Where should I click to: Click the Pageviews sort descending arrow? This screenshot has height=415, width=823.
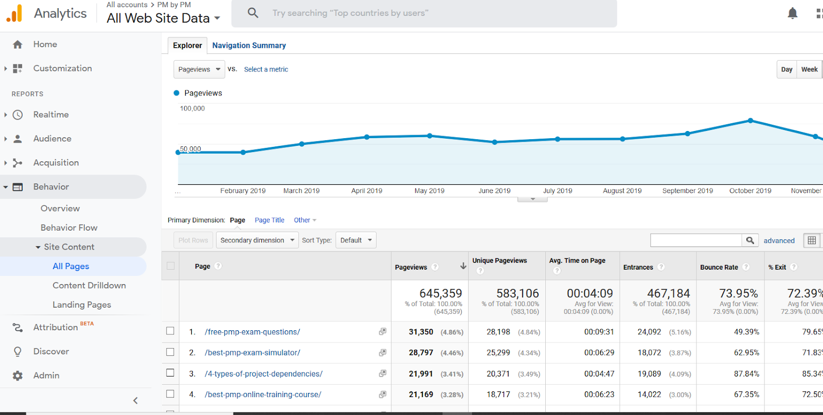coord(463,266)
